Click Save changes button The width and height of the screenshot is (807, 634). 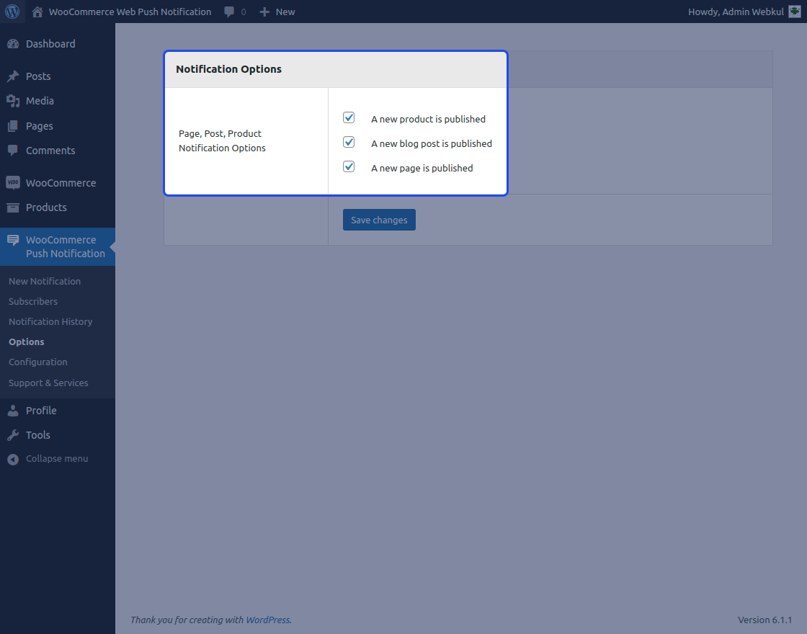[379, 220]
